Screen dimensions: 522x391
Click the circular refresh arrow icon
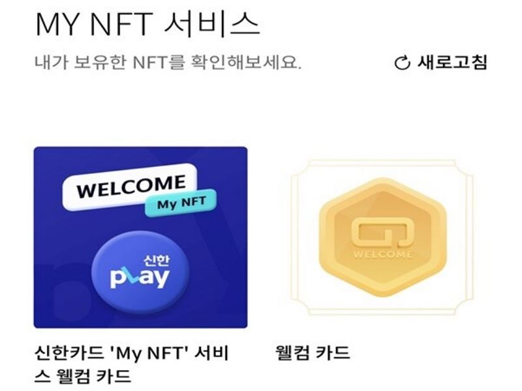[x=403, y=63]
